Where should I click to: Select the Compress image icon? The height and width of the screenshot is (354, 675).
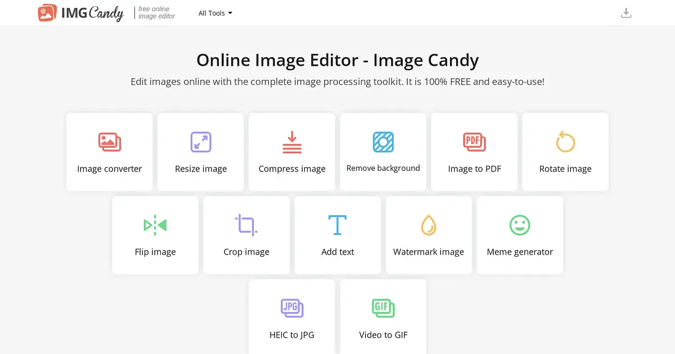click(x=292, y=142)
